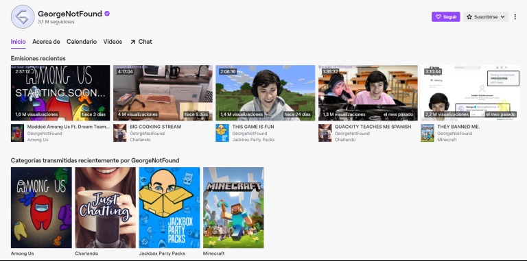527x261 pixels.
Task: Open the BIG COOKING STREAM title link
Action: pos(156,127)
